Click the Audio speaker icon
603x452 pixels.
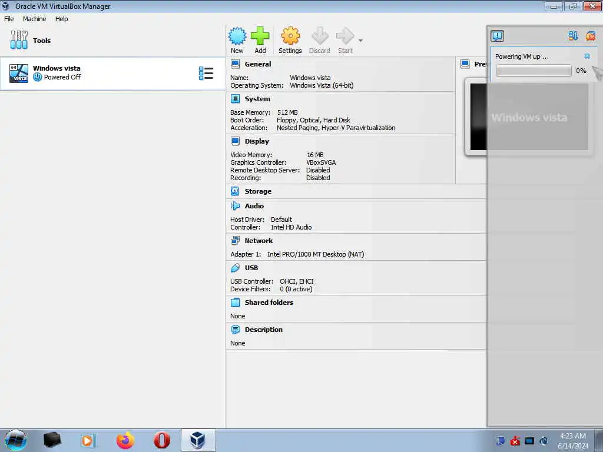[235, 206]
